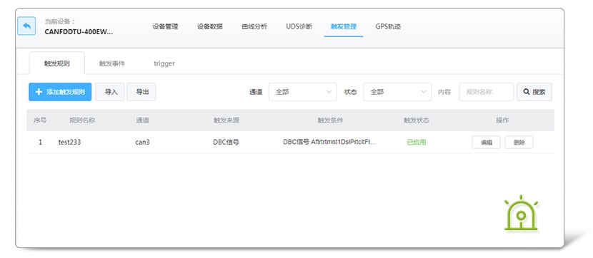Click the green alarm beacon icon
The width and height of the screenshot is (593, 258).
click(521, 213)
